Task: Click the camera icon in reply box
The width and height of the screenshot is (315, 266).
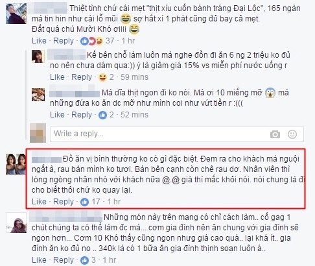Action: coord(275,134)
